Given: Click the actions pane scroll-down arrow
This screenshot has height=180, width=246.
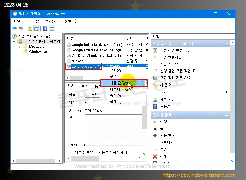Looking at the screenshot, I should [232, 161].
